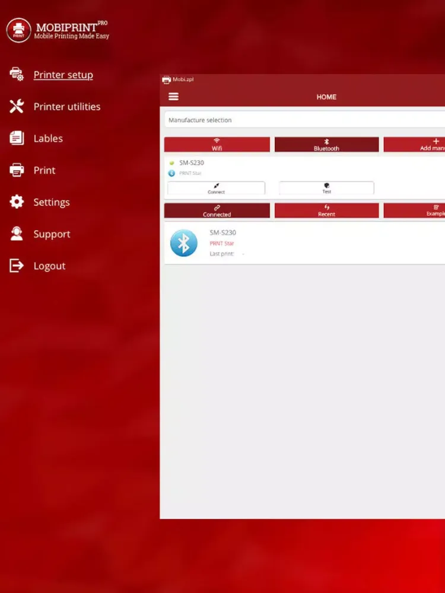The height and width of the screenshot is (593, 445).
Task: Click the Mobi.zpl printer title icon
Action: click(x=167, y=80)
